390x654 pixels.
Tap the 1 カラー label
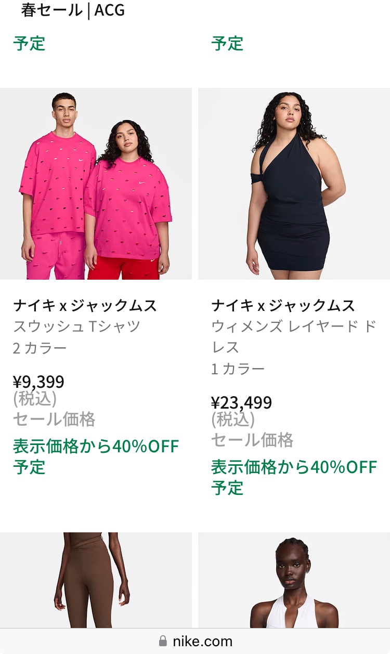coord(238,369)
